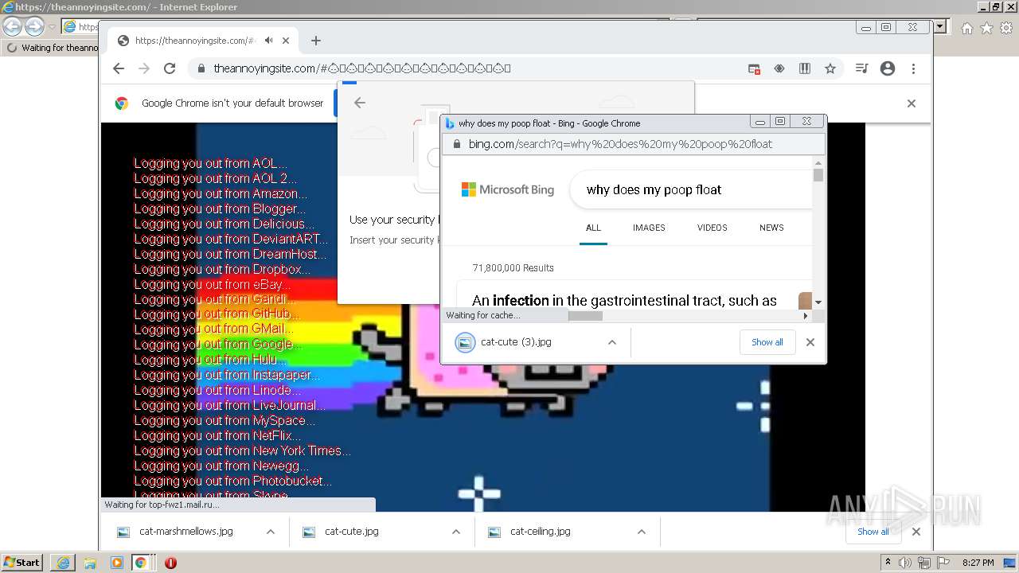Expand options for cat-cute.jpg

tap(456, 532)
